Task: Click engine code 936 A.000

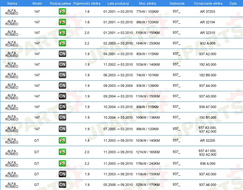Action: pos(208,164)
